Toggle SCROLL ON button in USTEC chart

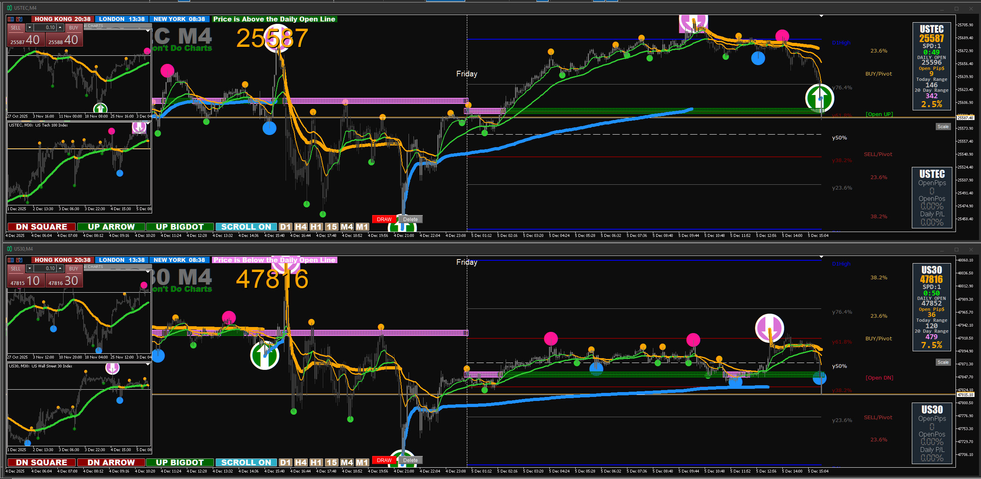pos(246,227)
